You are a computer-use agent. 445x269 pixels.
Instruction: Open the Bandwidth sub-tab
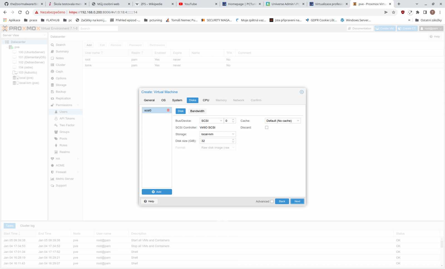pos(197,111)
